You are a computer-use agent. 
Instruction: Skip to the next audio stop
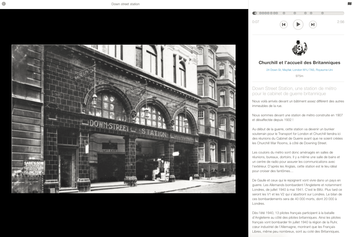click(x=313, y=25)
